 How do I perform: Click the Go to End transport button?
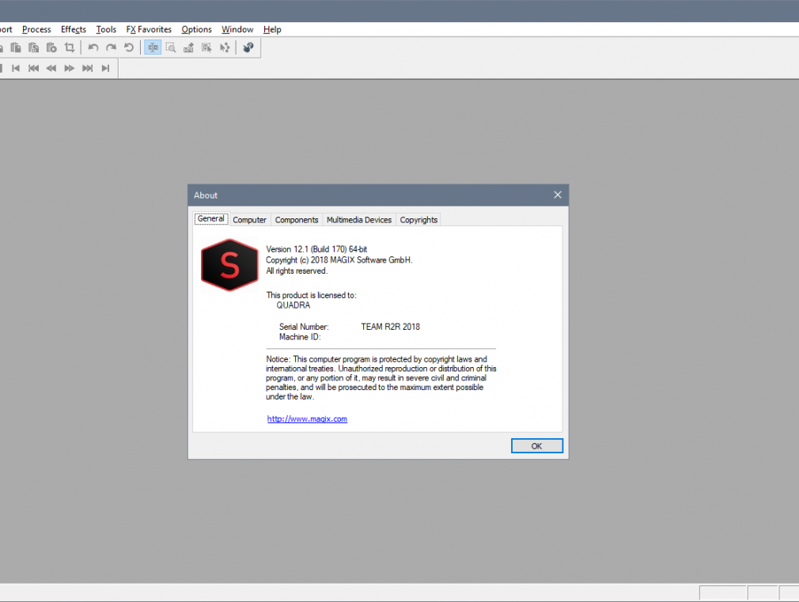tap(105, 68)
